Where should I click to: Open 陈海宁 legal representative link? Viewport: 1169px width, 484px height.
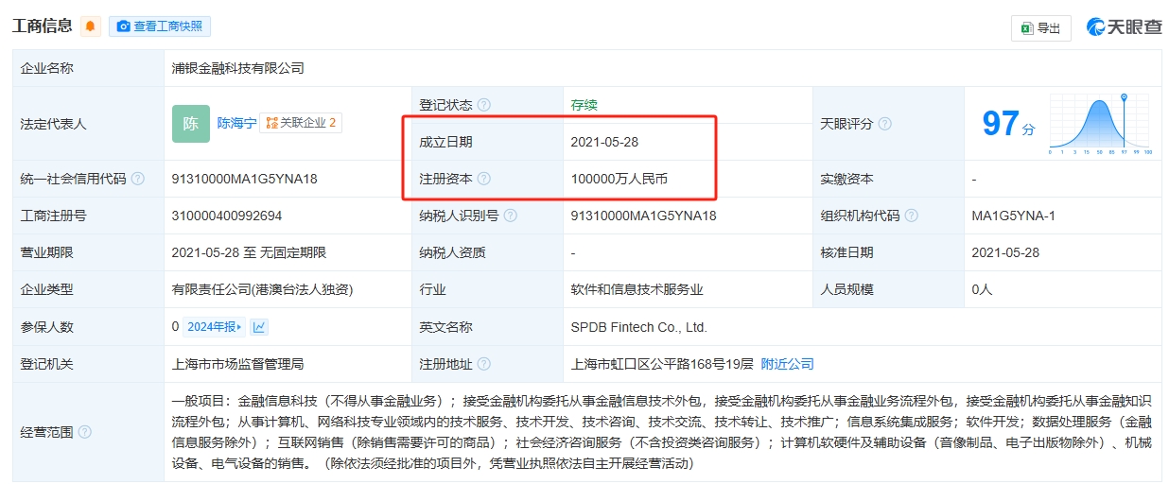coord(236,123)
